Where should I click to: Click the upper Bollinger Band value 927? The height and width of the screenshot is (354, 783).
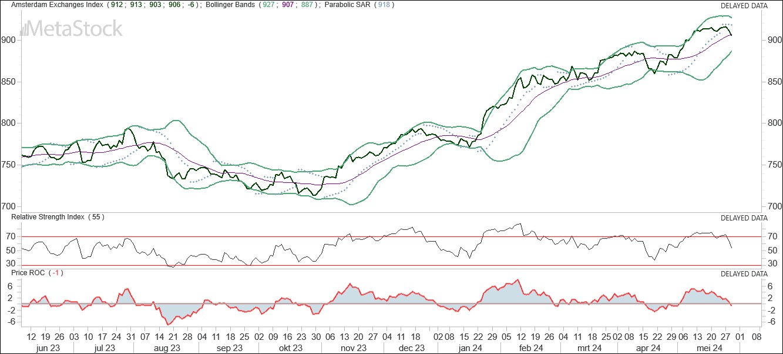270,5
